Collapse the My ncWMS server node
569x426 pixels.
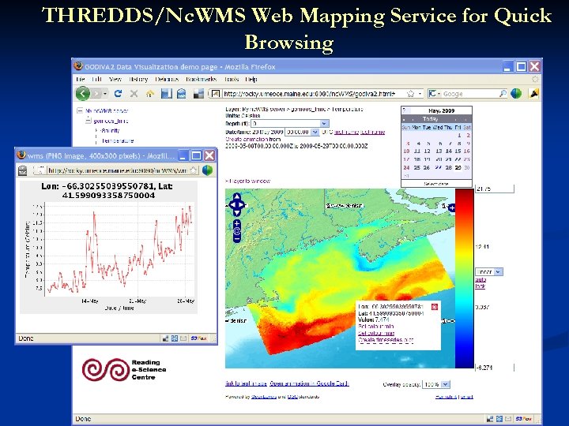coord(80,110)
